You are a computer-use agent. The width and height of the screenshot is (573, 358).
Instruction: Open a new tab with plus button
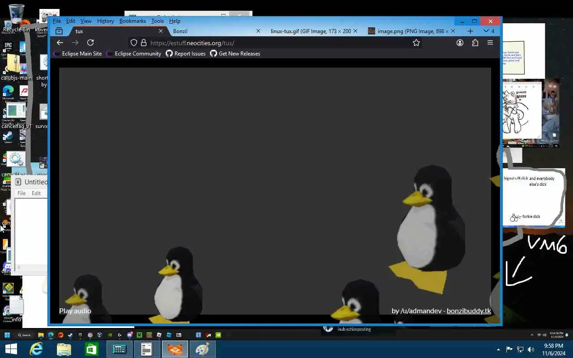click(x=470, y=31)
